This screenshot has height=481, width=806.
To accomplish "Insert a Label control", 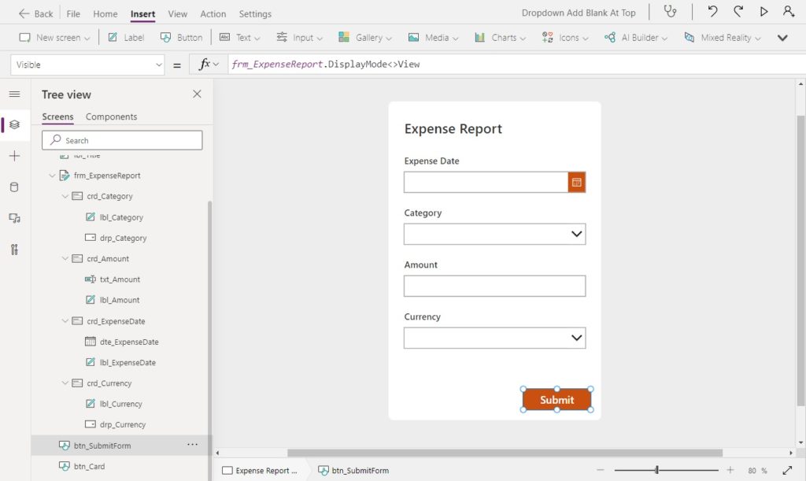I will (x=126, y=38).
